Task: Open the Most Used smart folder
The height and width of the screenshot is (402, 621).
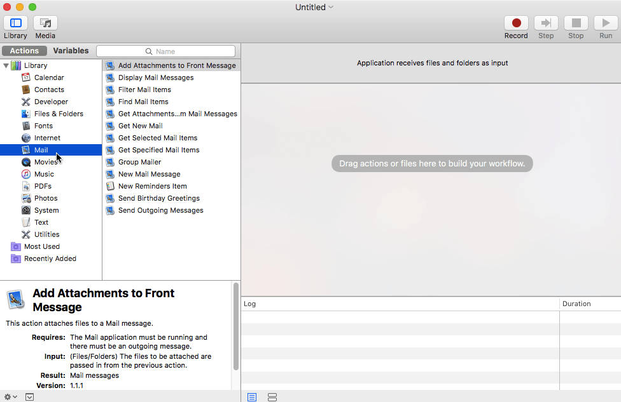Action: (41, 246)
